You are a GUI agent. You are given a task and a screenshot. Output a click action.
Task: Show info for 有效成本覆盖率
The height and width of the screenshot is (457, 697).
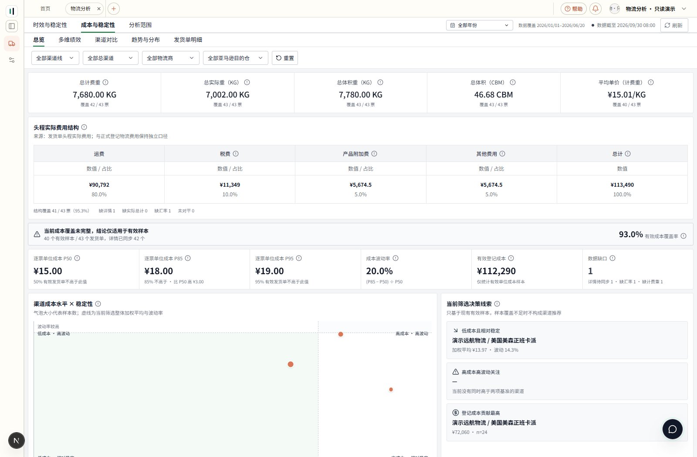(x=683, y=236)
